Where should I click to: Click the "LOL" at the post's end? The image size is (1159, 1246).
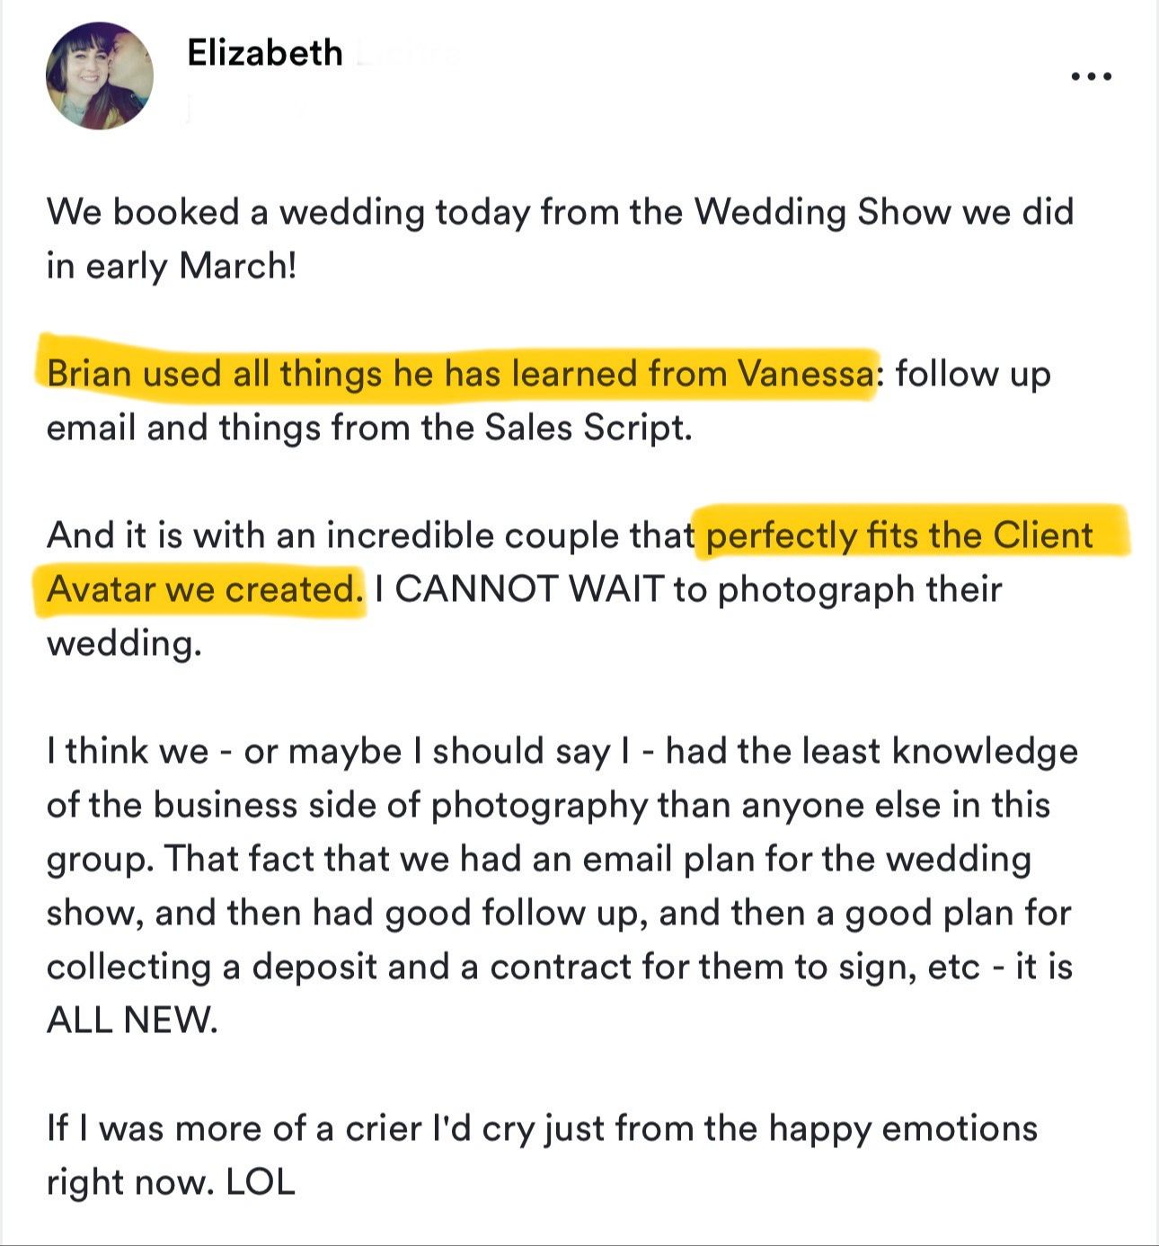coord(261,1182)
